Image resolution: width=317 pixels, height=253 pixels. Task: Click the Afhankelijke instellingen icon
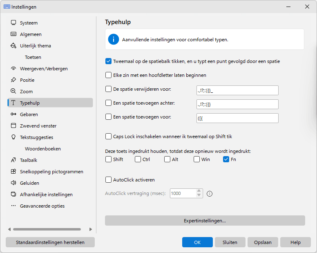13,195
